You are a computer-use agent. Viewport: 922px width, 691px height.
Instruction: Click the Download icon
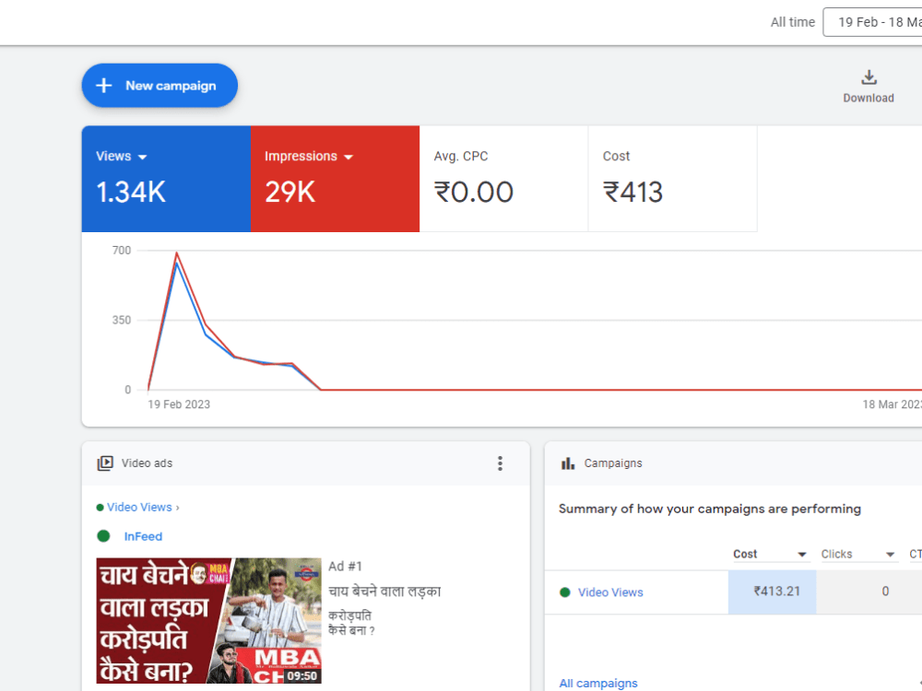click(869, 77)
